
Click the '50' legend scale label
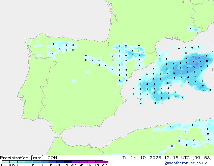[x=104, y=165]
